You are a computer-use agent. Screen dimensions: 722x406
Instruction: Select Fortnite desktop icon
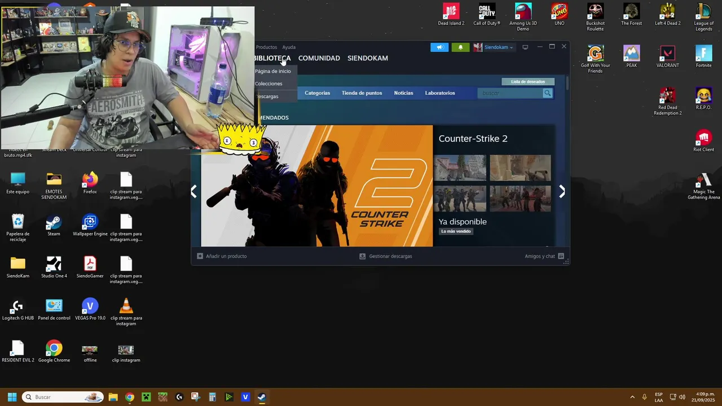[703, 56]
